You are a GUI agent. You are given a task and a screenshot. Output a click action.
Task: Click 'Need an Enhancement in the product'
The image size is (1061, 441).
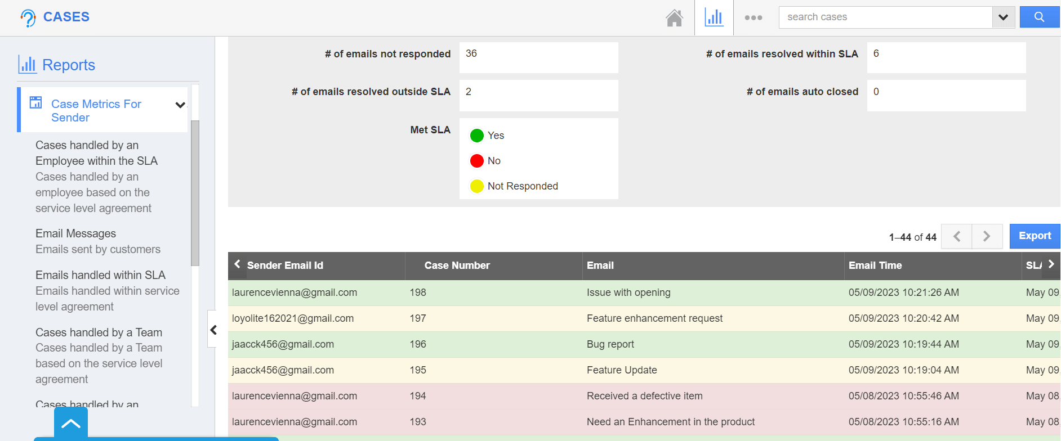point(671,422)
